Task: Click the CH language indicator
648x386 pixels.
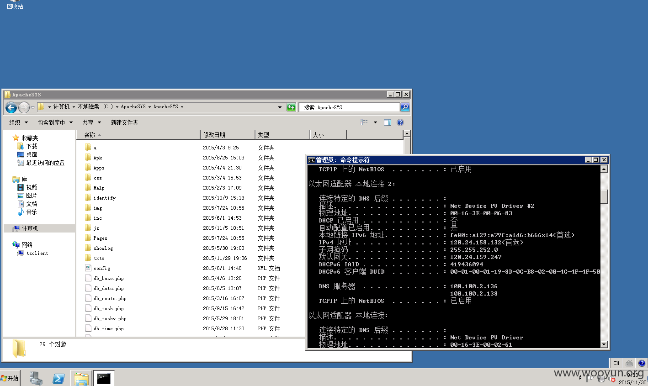Action: point(616,363)
